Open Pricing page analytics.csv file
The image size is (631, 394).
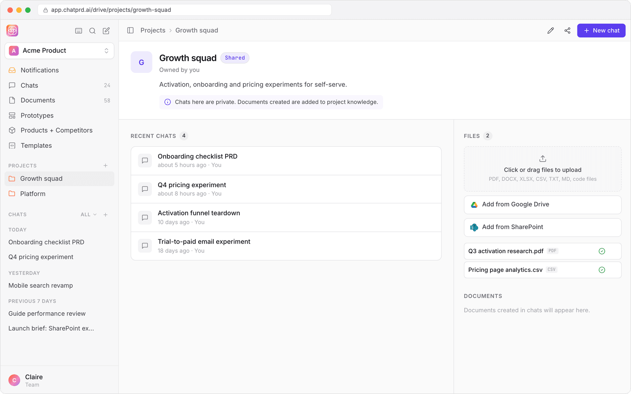[543, 270]
